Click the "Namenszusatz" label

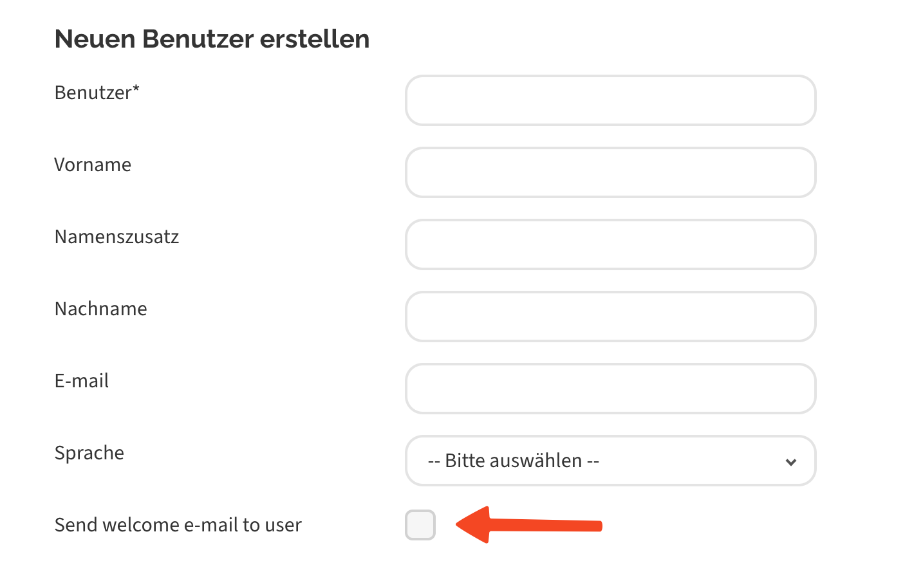coord(117,237)
